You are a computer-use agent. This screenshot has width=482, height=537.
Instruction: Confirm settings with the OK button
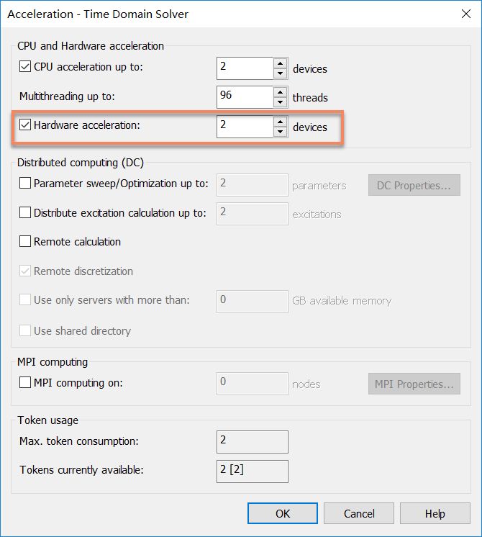coord(283,513)
